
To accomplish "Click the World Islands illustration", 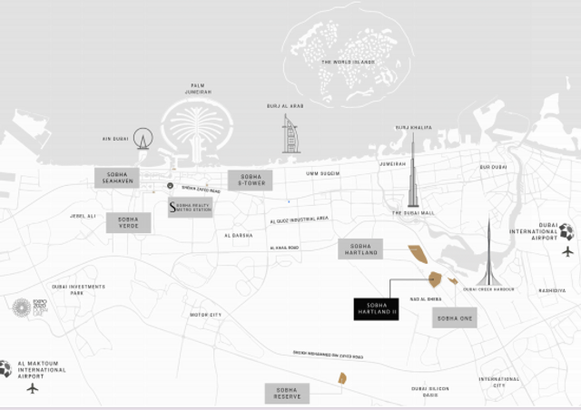I will pos(347,55).
